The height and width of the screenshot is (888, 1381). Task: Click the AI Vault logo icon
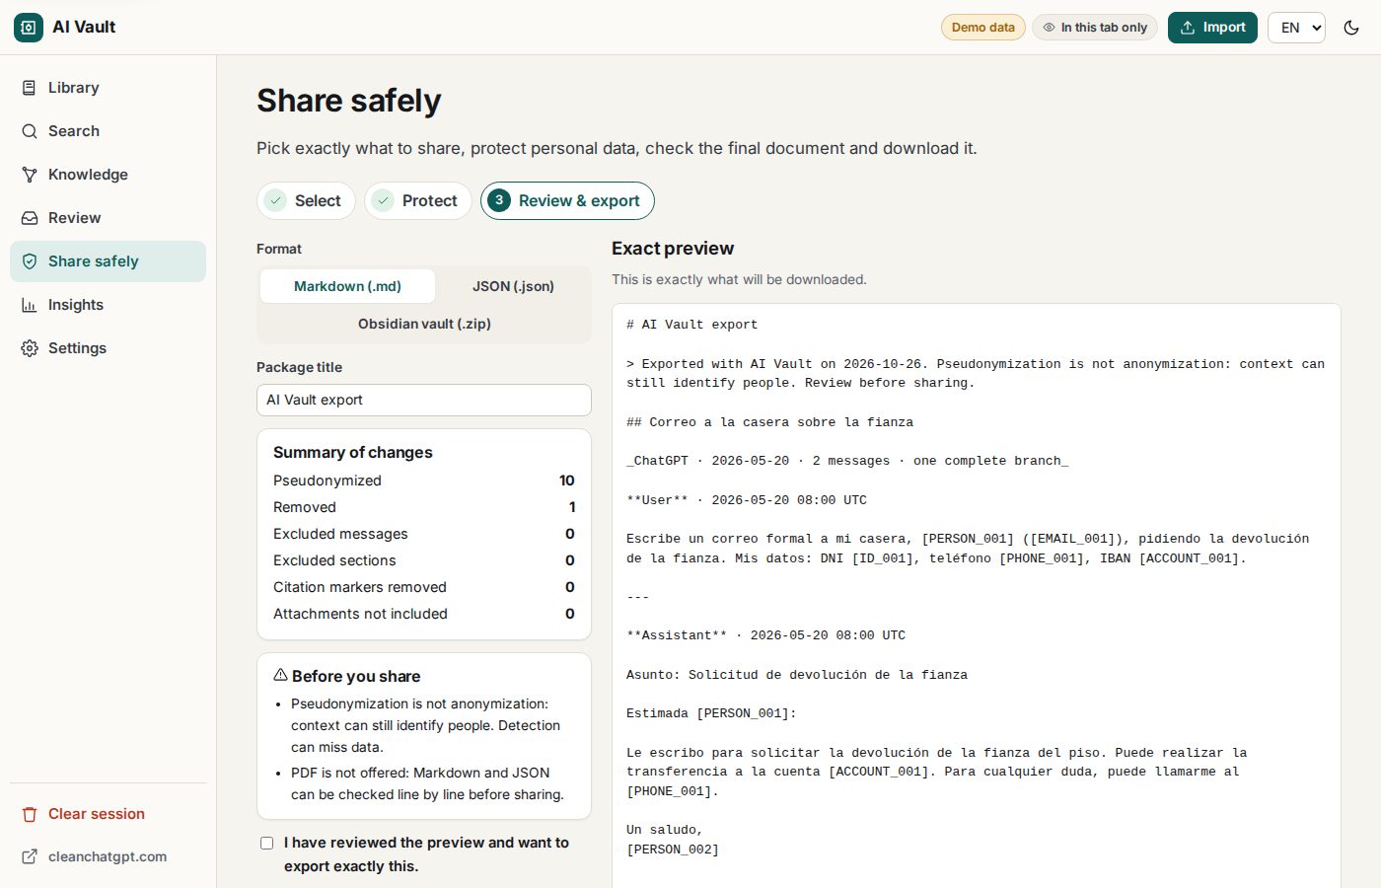click(29, 28)
